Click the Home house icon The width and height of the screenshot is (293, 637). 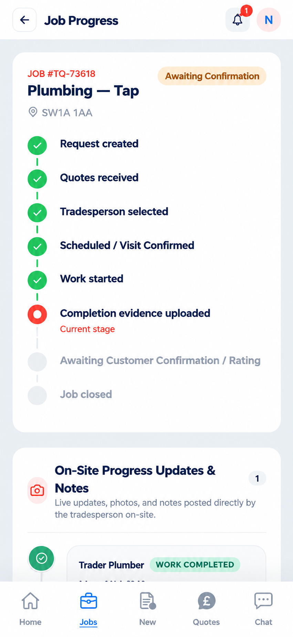coord(30,601)
